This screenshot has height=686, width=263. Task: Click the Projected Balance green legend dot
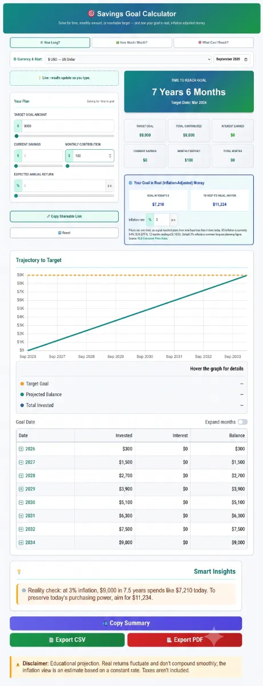(x=22, y=394)
